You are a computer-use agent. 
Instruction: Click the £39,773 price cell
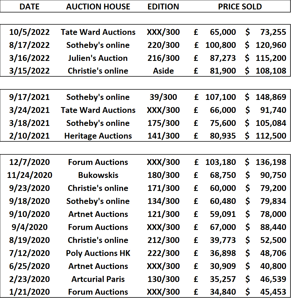pos(215,240)
